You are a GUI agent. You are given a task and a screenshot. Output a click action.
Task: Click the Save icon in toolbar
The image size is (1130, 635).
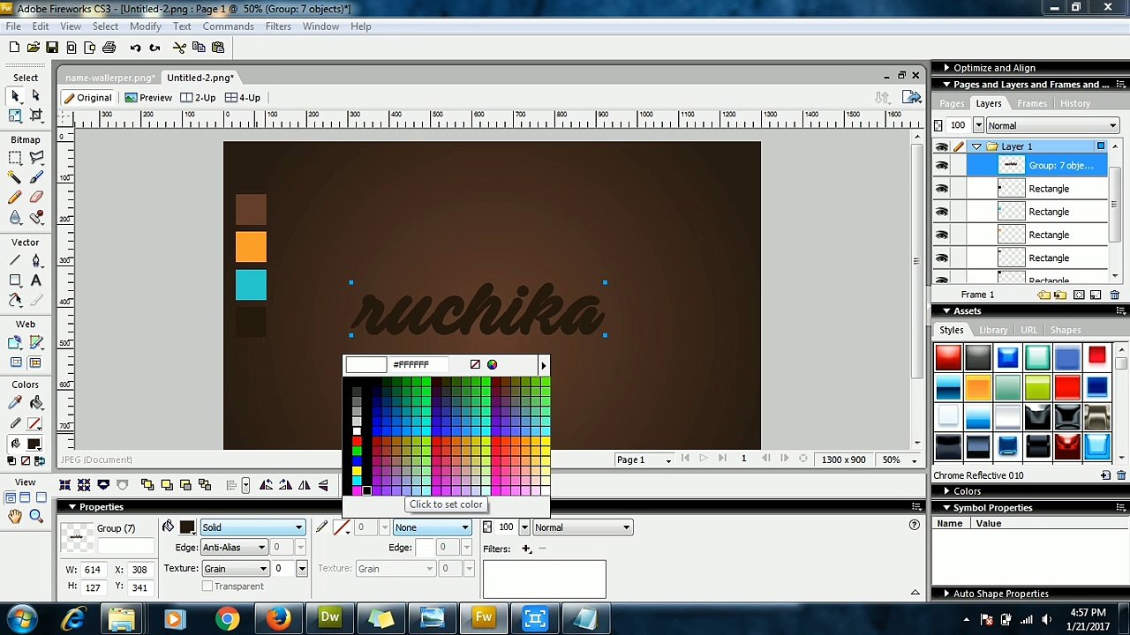pos(52,47)
